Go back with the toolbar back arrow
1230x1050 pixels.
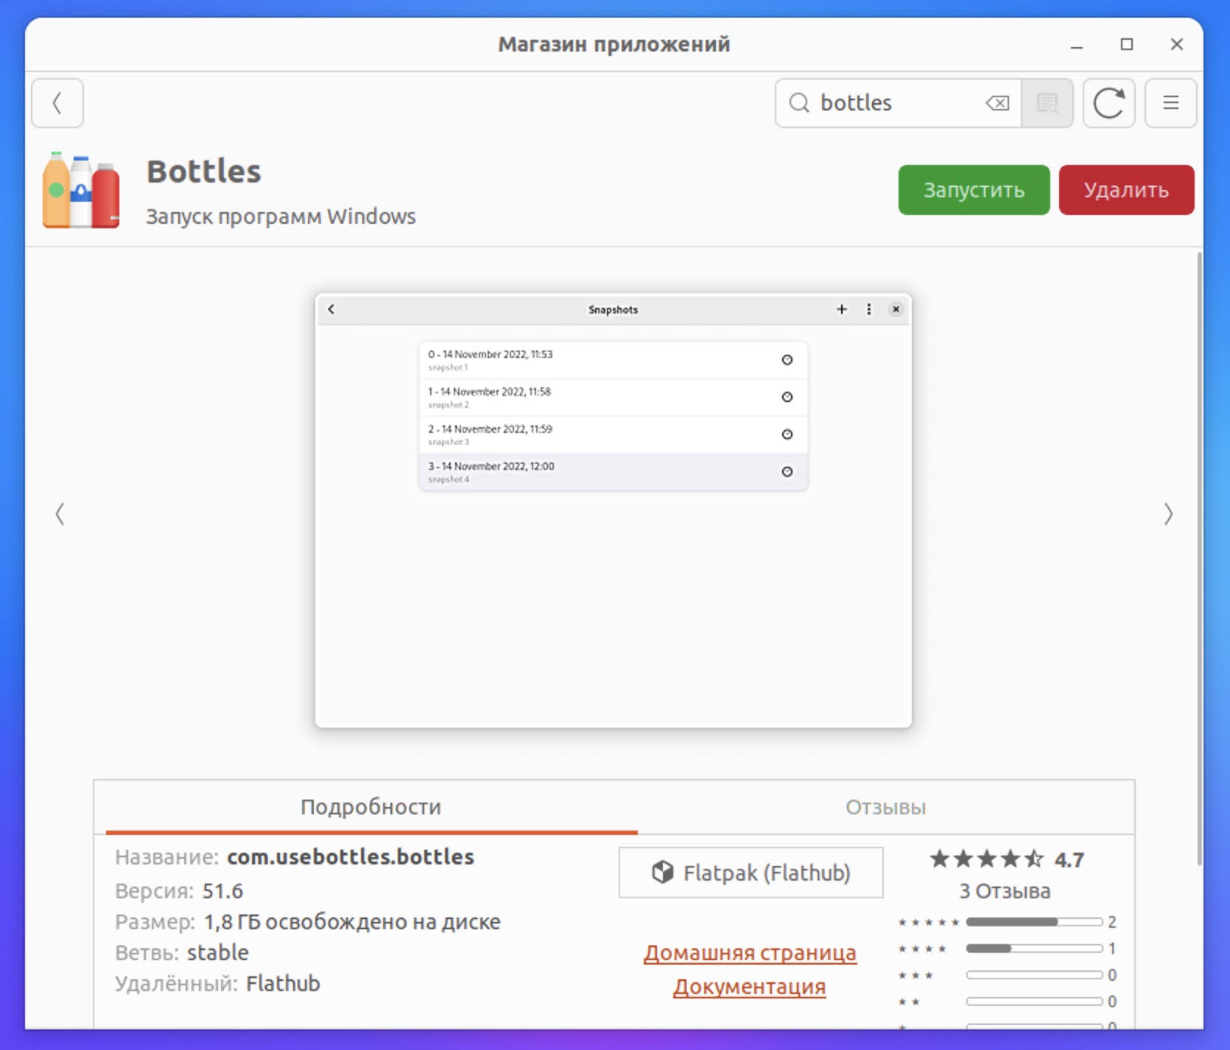pyautogui.click(x=57, y=103)
